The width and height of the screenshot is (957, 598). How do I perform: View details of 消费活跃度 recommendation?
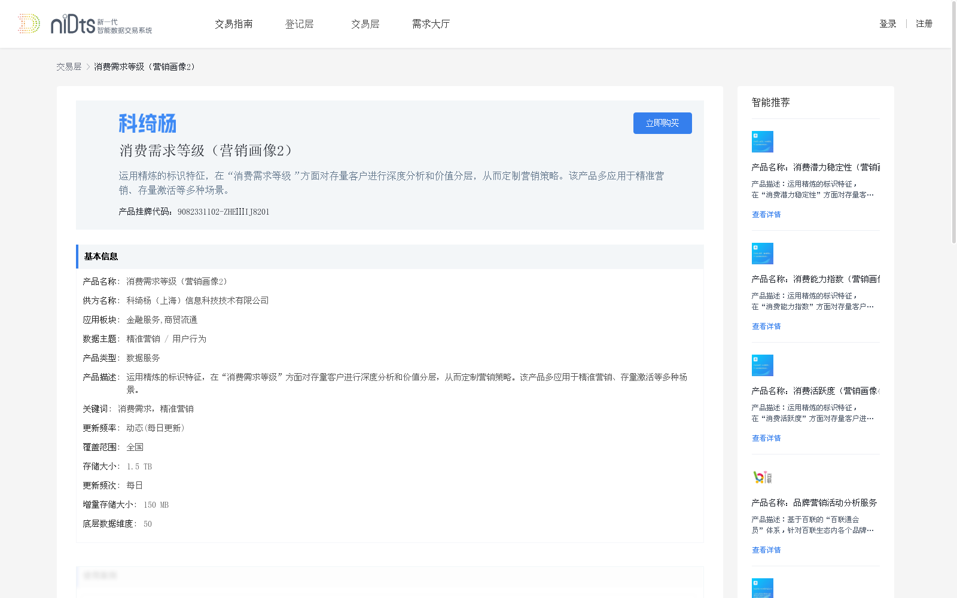(x=766, y=438)
